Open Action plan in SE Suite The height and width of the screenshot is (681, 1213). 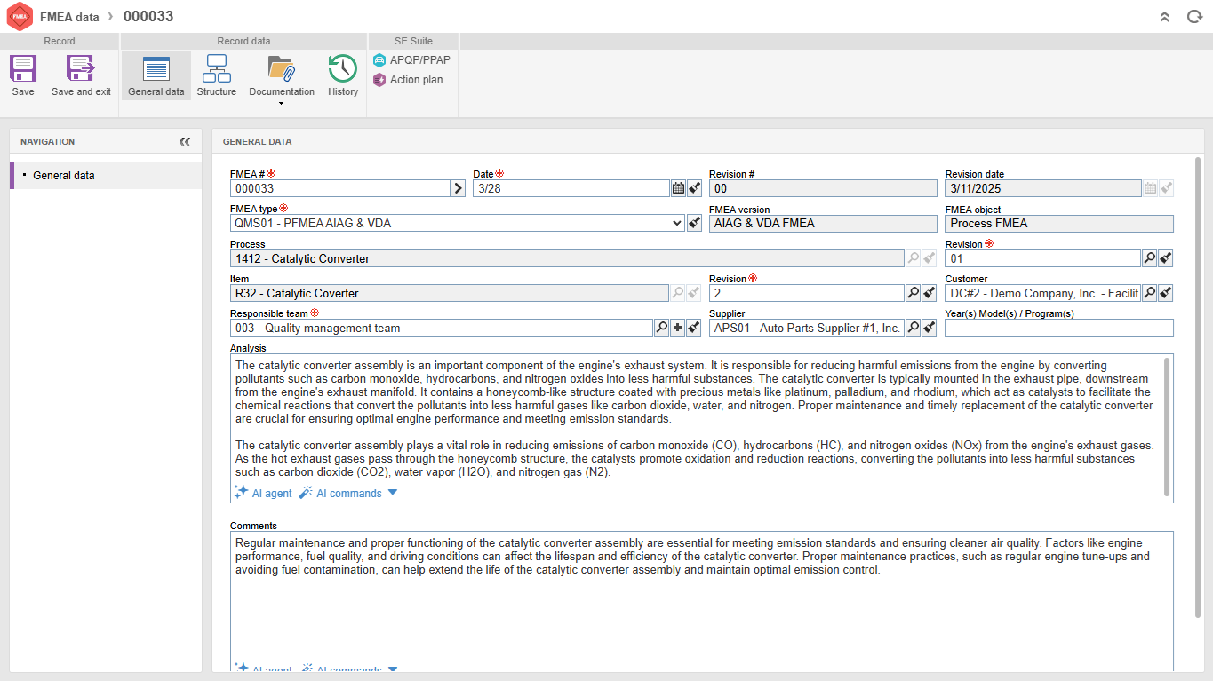[x=409, y=80]
